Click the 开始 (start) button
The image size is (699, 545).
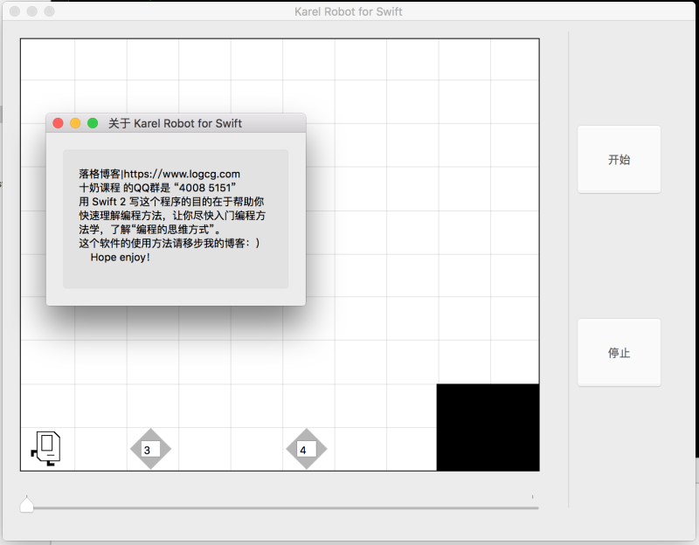619,160
